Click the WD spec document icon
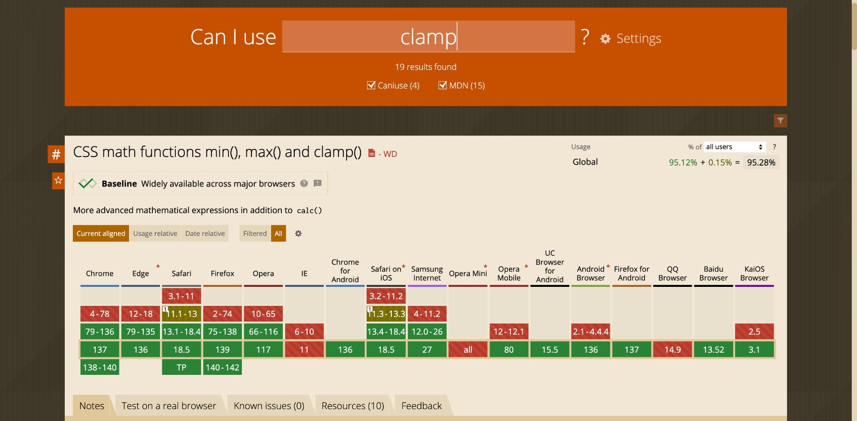The image size is (857, 421). [371, 153]
